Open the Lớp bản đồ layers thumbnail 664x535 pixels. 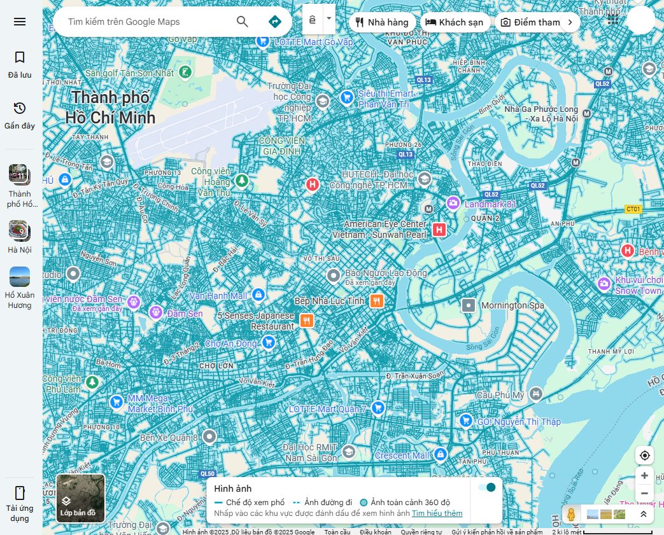[x=80, y=498]
